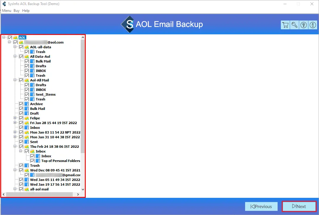The width and height of the screenshot is (319, 215).
Task: Select the 'Drafts' row under All Data-Aol
Action: click(41, 66)
